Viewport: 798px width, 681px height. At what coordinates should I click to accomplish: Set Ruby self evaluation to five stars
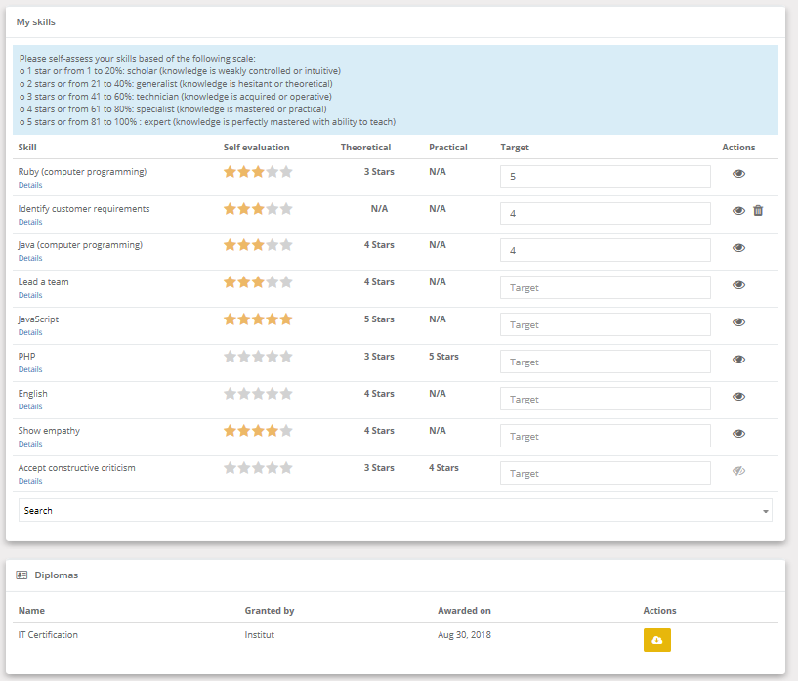(x=286, y=172)
